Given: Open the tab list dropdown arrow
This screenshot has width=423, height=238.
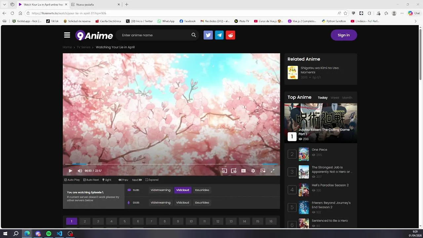Looking at the screenshot, I should [x=4, y=5].
